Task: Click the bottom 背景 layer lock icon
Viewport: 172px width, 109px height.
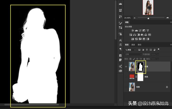Action: (167, 87)
